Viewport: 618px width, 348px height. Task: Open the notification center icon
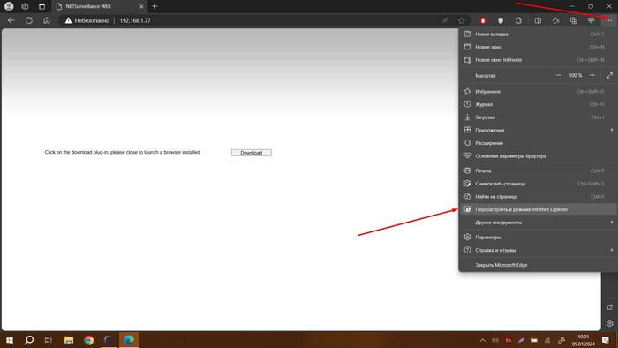pos(606,340)
